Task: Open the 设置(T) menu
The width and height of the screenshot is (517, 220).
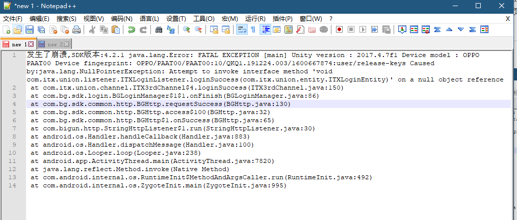Action: point(176,19)
